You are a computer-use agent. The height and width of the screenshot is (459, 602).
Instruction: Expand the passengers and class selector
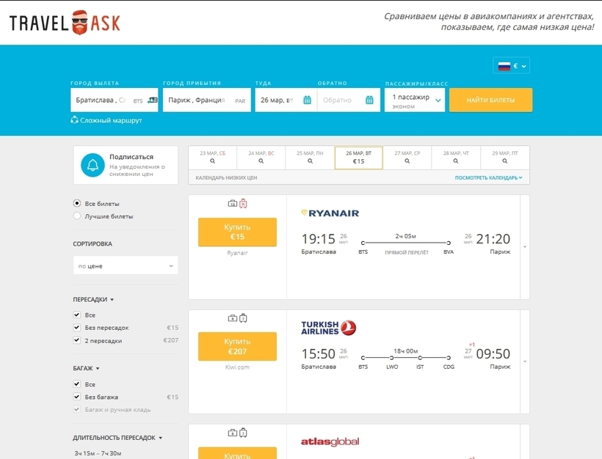click(x=415, y=100)
